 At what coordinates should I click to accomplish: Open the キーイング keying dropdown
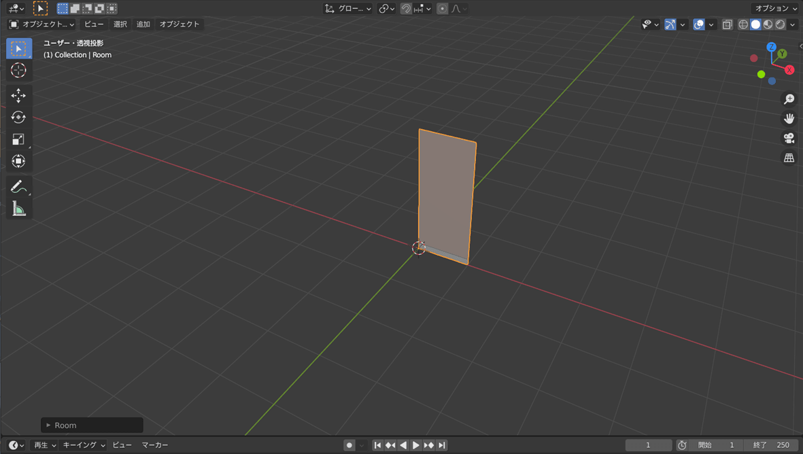pyautogui.click(x=84, y=445)
